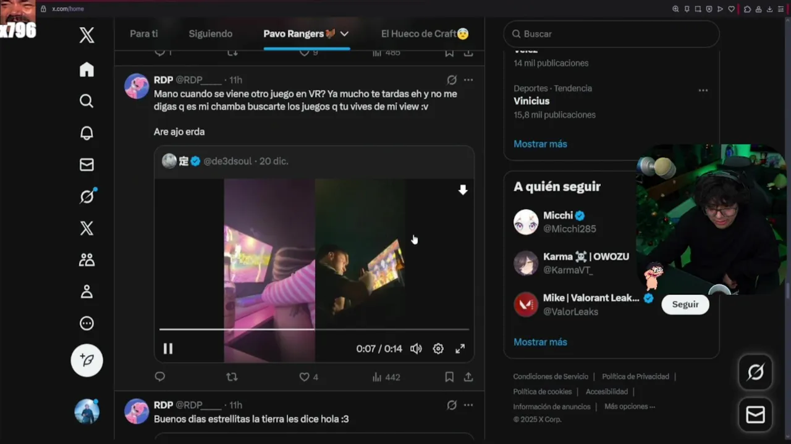
Task: Reply to the VR tweet
Action: [160, 377]
